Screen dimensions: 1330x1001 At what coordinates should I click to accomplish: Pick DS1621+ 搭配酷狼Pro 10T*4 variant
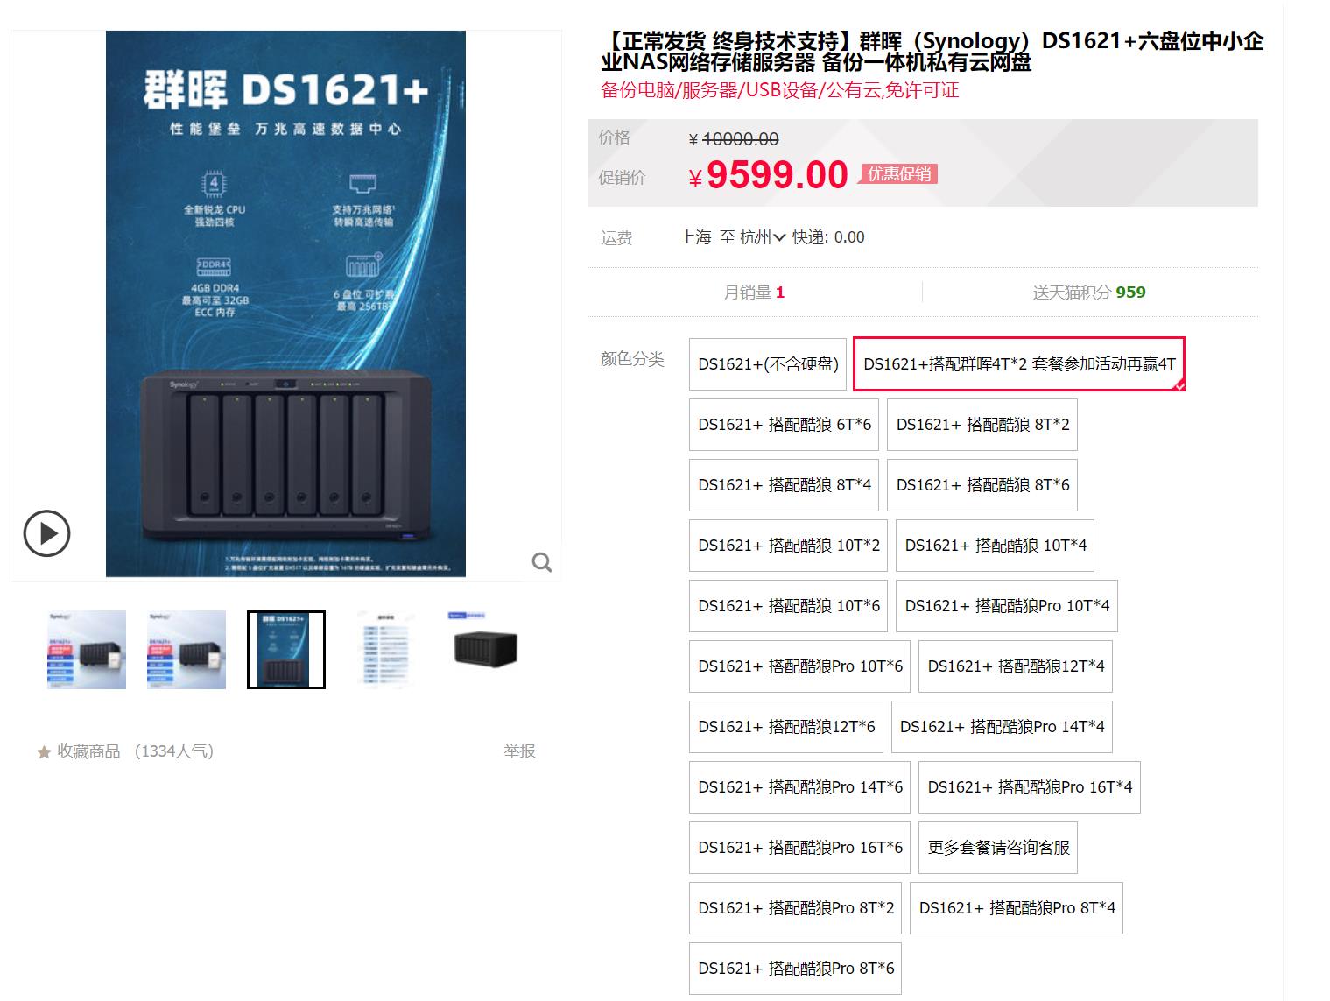1007,606
